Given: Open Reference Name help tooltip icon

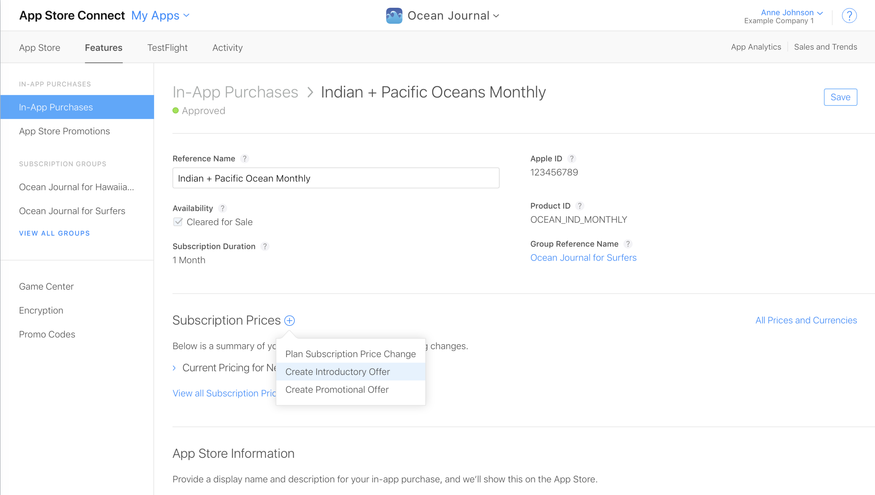Looking at the screenshot, I should tap(244, 158).
